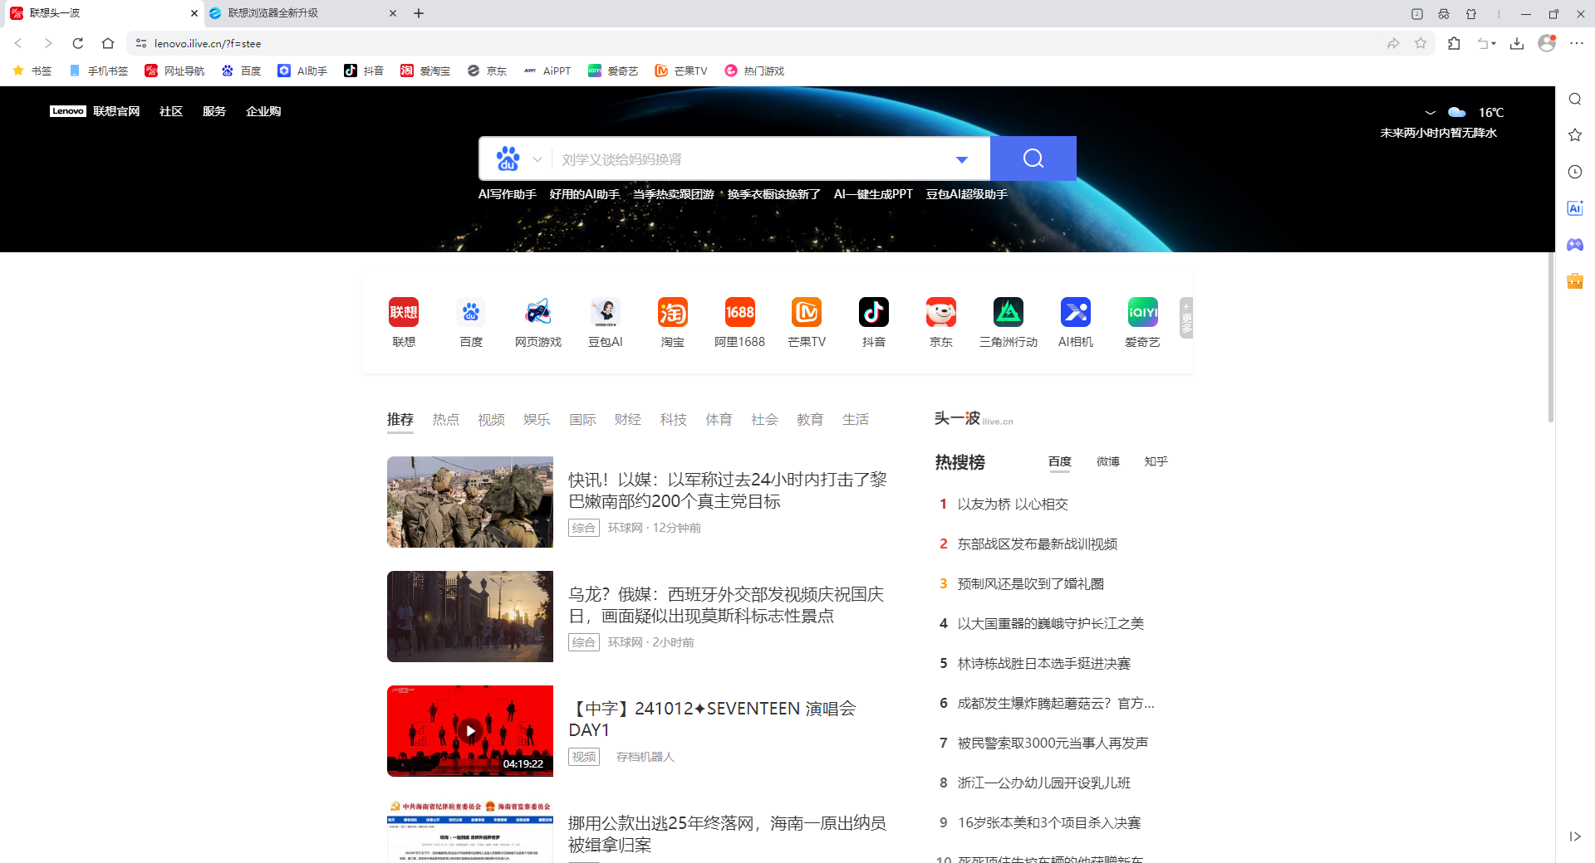Open the games icon in the right sidebar
Viewport: 1595px width, 863px height.
[1574, 245]
